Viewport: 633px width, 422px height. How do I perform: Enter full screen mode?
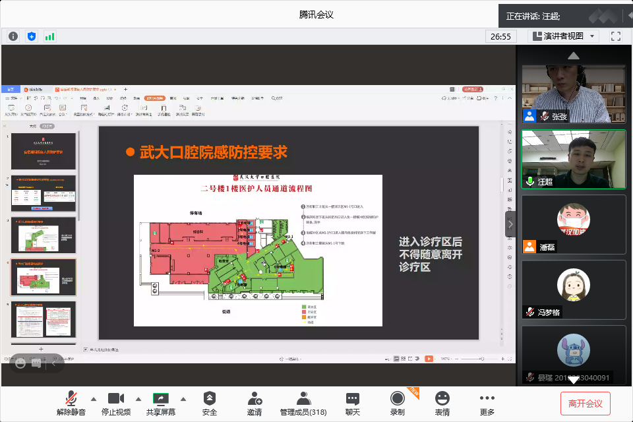click(x=616, y=36)
